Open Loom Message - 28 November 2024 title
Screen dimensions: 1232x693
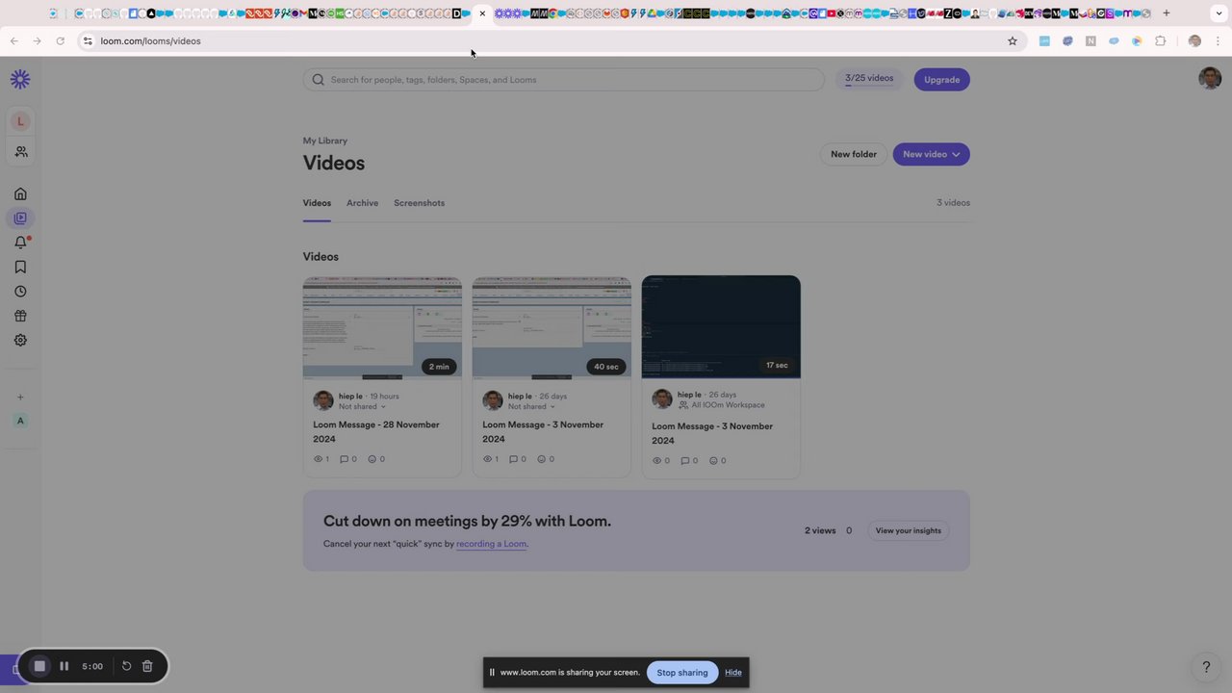pyautogui.click(x=376, y=431)
